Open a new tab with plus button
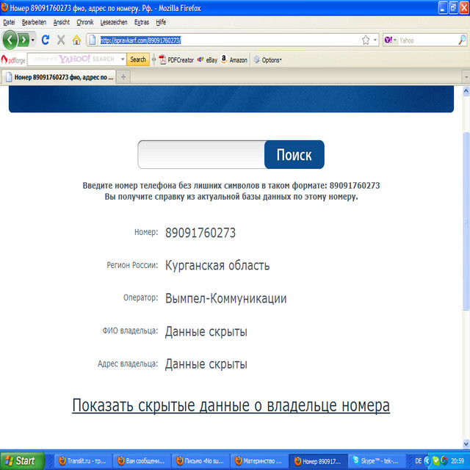 pyautogui.click(x=123, y=77)
